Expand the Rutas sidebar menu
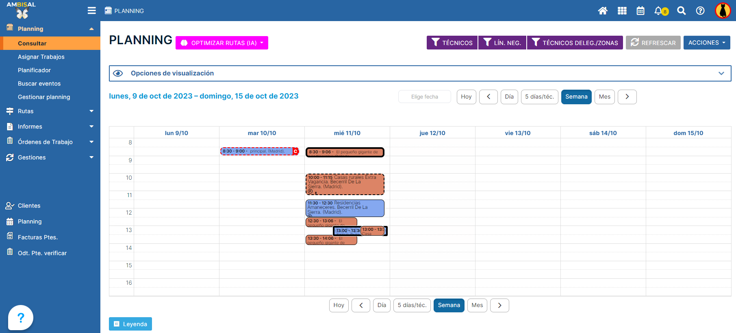736x333 pixels. coord(50,111)
